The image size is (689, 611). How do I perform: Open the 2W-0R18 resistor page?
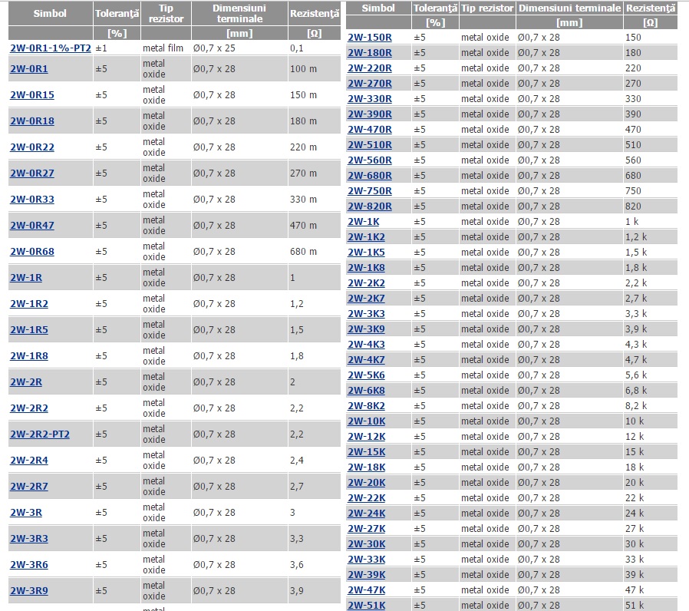(x=32, y=121)
